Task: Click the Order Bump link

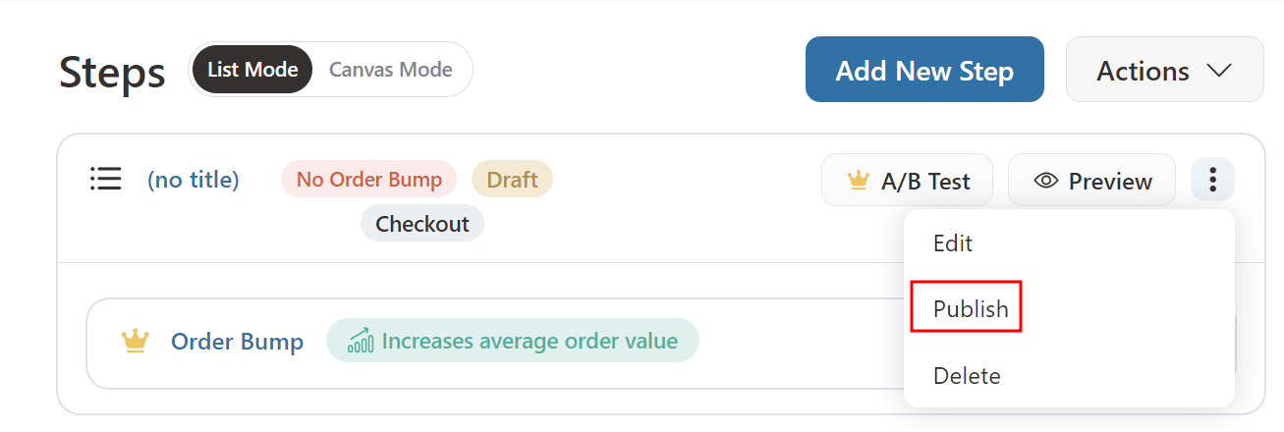Action: pos(237,342)
